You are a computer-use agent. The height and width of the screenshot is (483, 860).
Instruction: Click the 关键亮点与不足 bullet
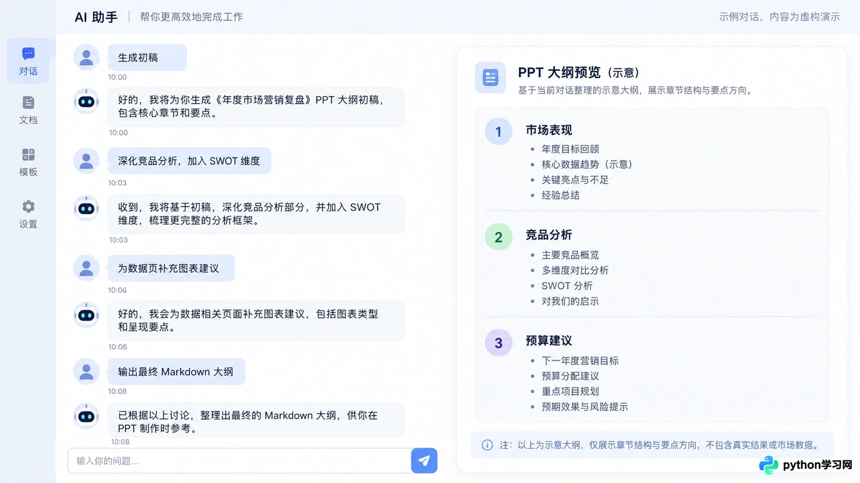point(575,179)
